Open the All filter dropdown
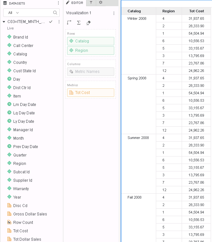 tap(13, 13)
